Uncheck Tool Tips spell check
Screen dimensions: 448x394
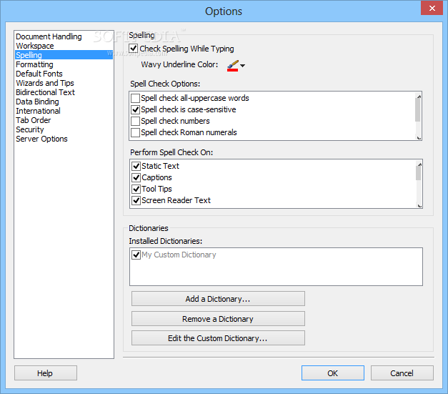pyautogui.click(x=136, y=189)
